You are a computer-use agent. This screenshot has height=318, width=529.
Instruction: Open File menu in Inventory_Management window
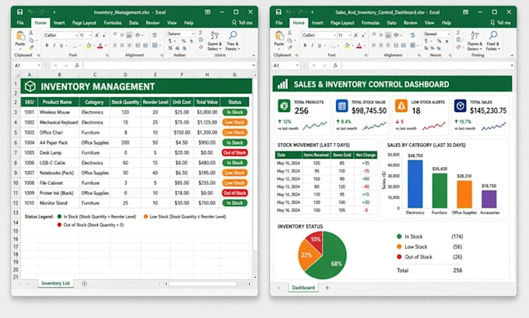20,23
